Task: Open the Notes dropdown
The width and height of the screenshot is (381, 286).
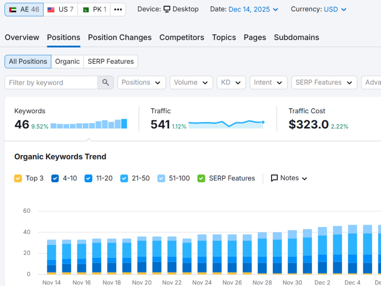Action: point(289,178)
